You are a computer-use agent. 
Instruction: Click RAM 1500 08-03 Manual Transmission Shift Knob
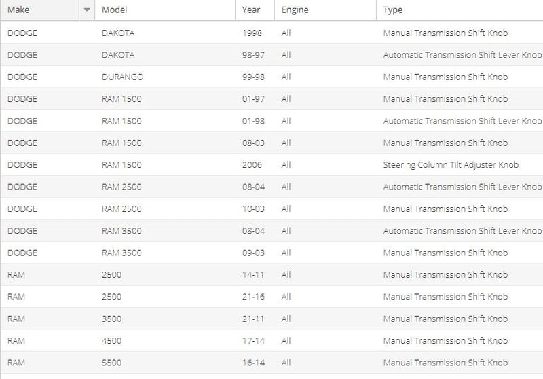click(445, 143)
